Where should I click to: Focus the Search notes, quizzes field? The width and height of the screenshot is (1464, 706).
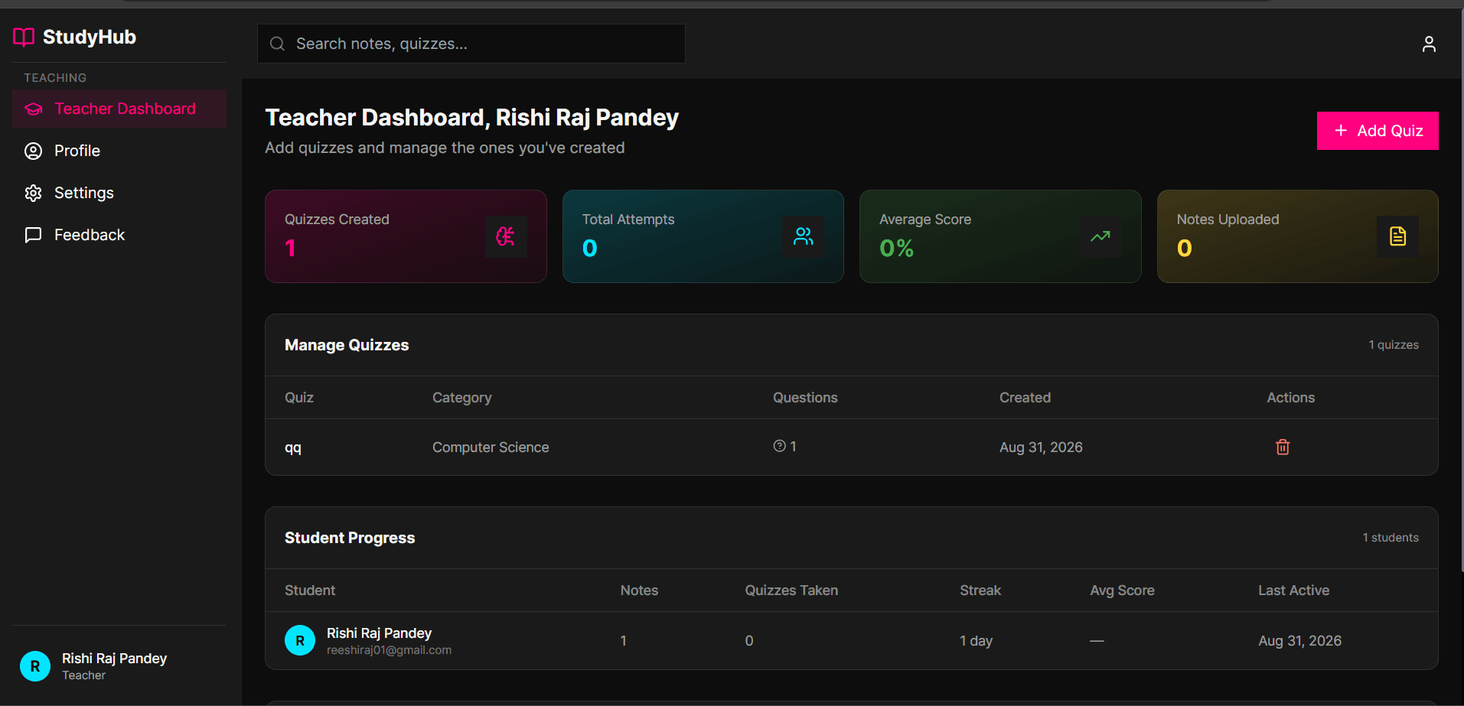[x=471, y=44]
